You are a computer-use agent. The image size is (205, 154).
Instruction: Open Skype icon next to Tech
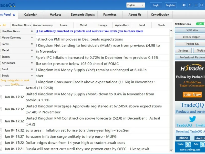(188, 145)
